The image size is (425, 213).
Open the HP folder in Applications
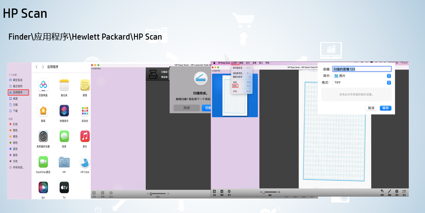coord(64,162)
